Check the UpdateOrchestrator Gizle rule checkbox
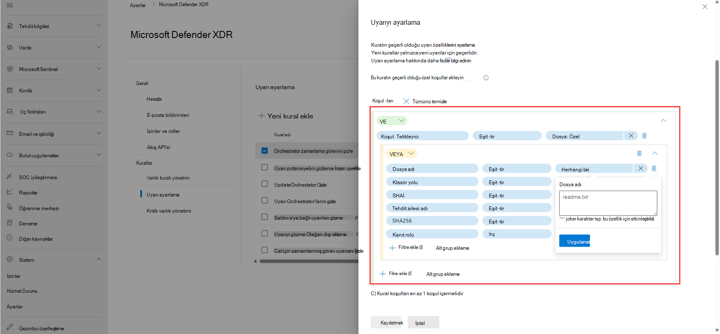 tap(265, 184)
